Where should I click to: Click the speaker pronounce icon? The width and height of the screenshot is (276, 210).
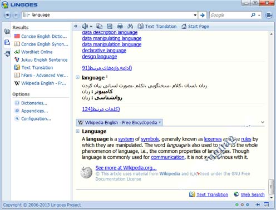[x=85, y=26]
